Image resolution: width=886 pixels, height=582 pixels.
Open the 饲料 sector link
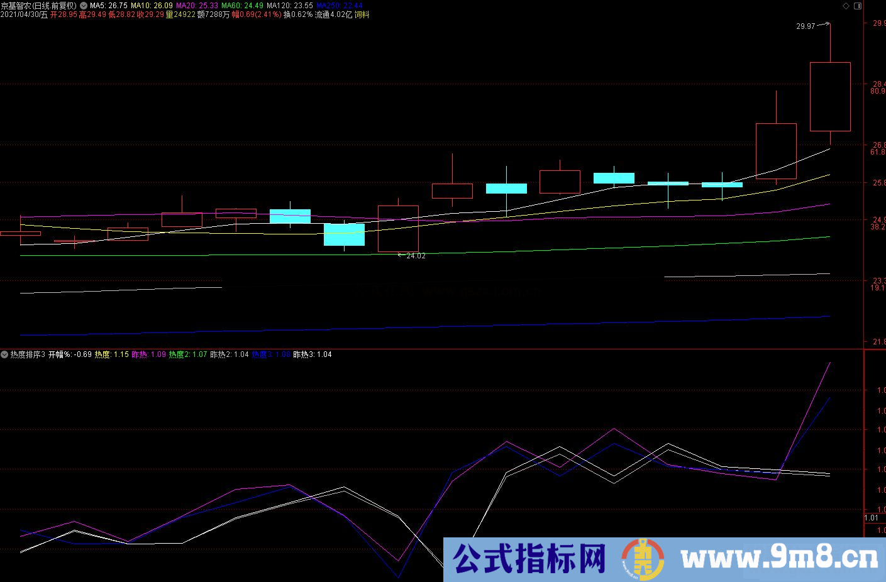[362, 14]
